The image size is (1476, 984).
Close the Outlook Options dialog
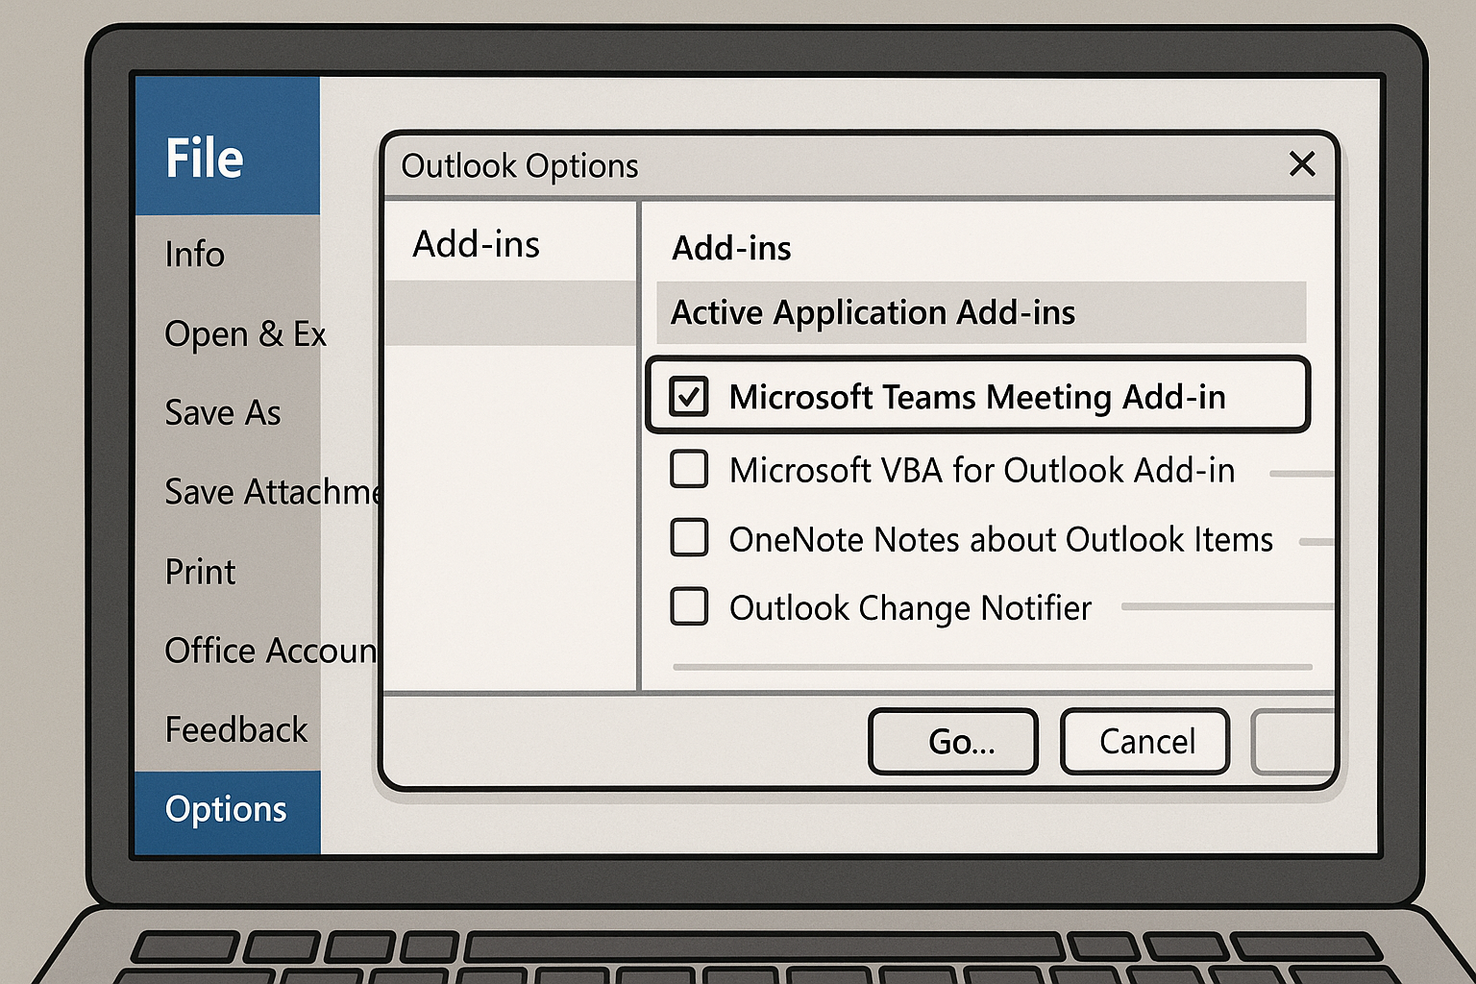[x=1302, y=164]
